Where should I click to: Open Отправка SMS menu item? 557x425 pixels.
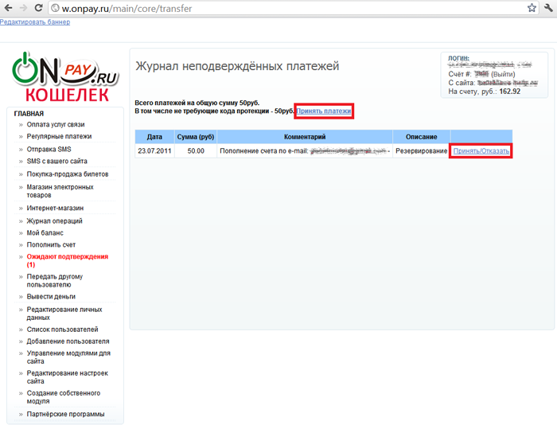49,149
